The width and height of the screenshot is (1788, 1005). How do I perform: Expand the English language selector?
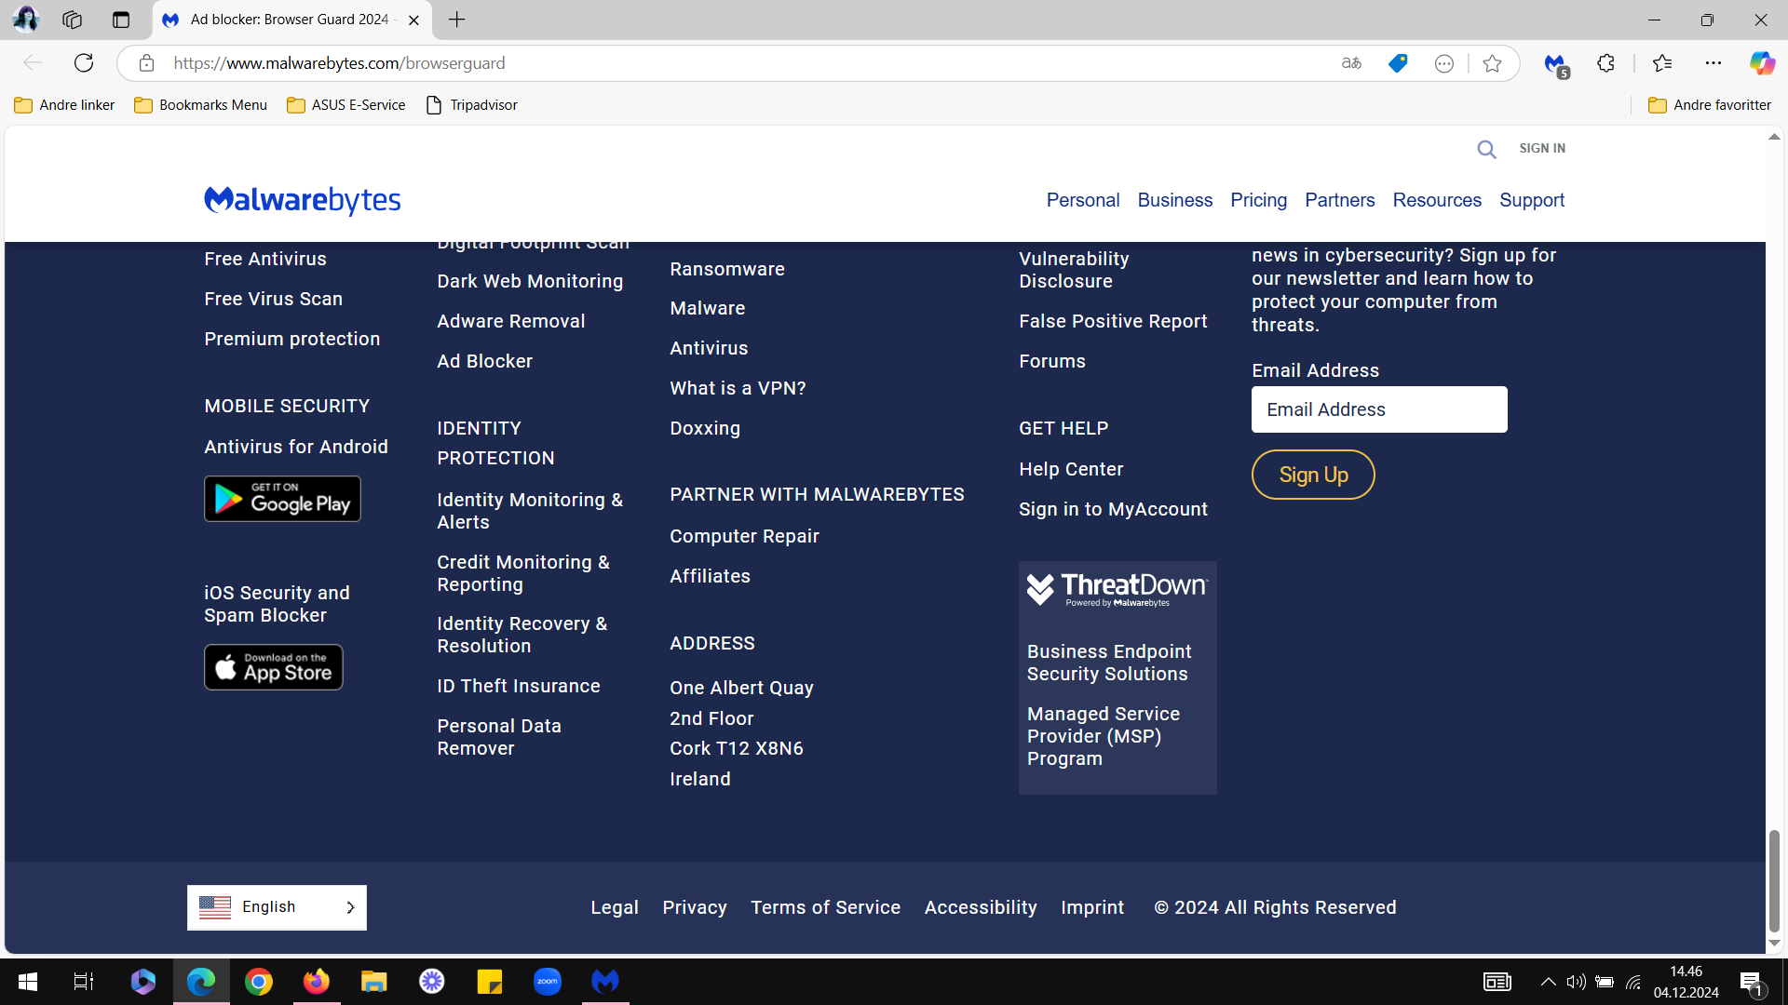pyautogui.click(x=277, y=907)
